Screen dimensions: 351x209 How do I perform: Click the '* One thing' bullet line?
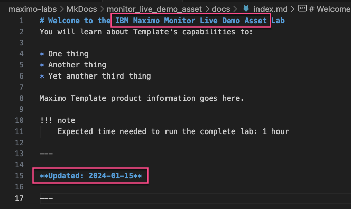click(64, 54)
